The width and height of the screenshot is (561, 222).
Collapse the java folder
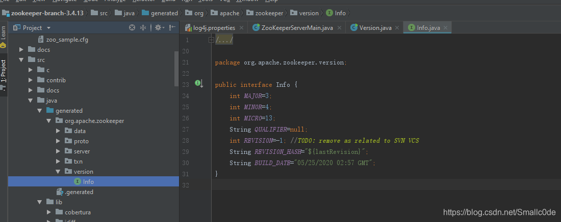[31, 101]
